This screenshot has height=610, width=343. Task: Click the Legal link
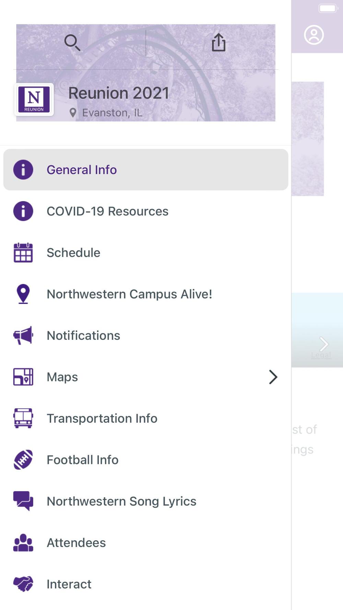321,355
